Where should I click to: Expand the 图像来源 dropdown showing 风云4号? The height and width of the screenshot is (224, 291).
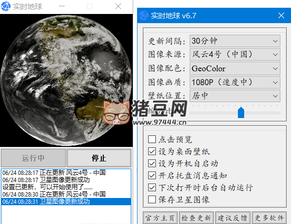point(235,54)
